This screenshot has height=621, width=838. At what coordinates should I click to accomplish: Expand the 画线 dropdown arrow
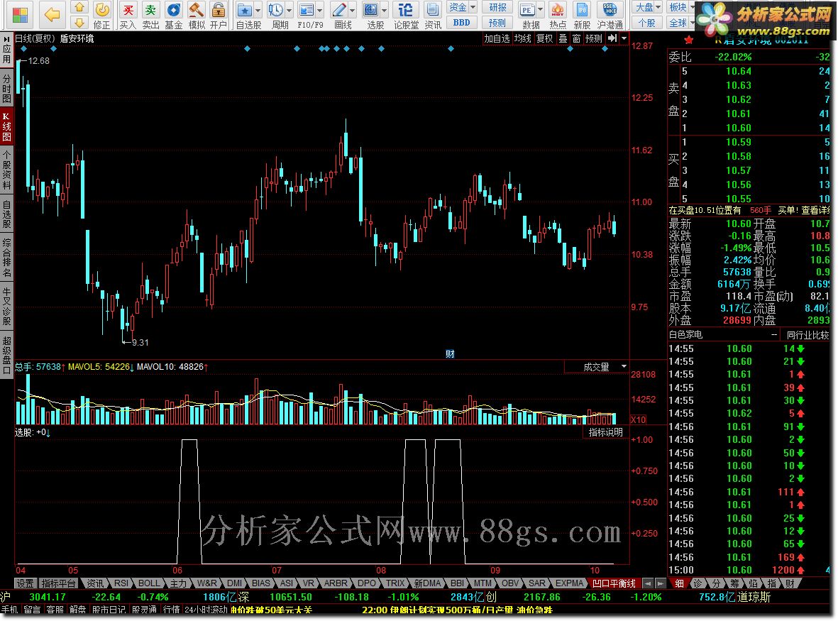pyautogui.click(x=352, y=10)
